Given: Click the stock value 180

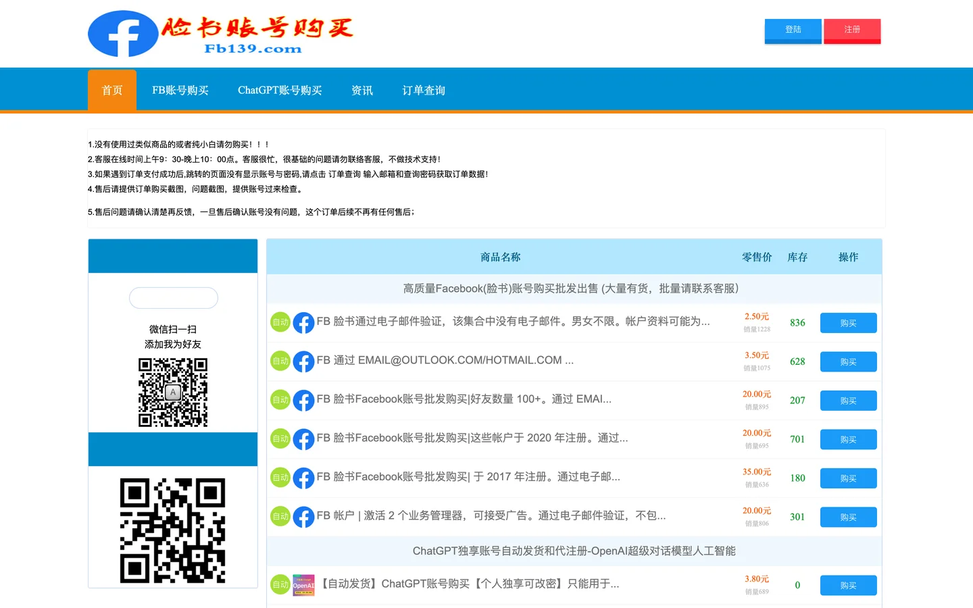Looking at the screenshot, I should click(797, 478).
